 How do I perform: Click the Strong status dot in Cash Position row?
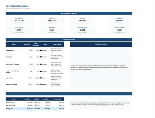pos(41,78)
